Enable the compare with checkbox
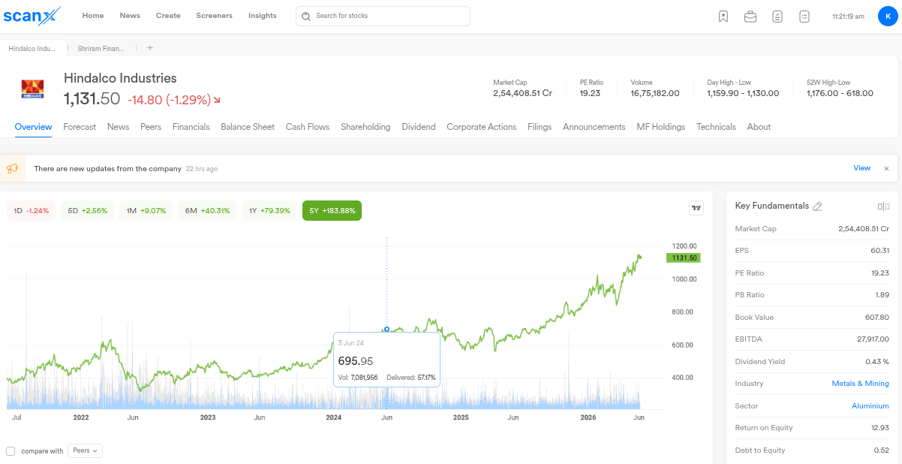 (x=11, y=451)
